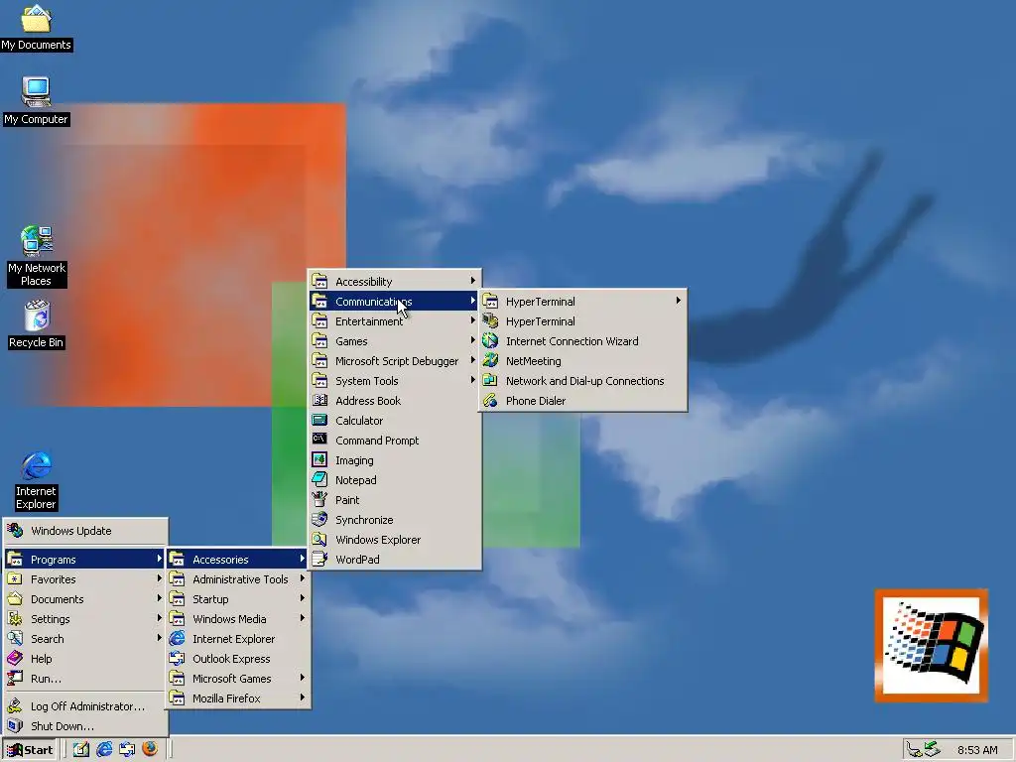Open Accessibility submenu
1016x762 pixels.
coord(394,281)
